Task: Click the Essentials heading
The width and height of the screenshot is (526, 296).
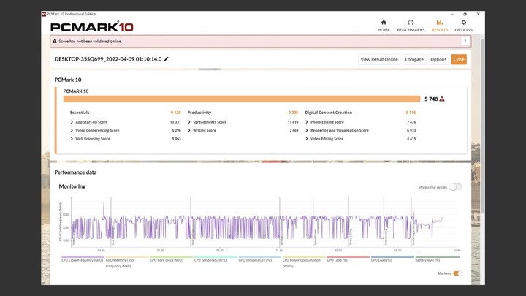Action: coord(80,113)
